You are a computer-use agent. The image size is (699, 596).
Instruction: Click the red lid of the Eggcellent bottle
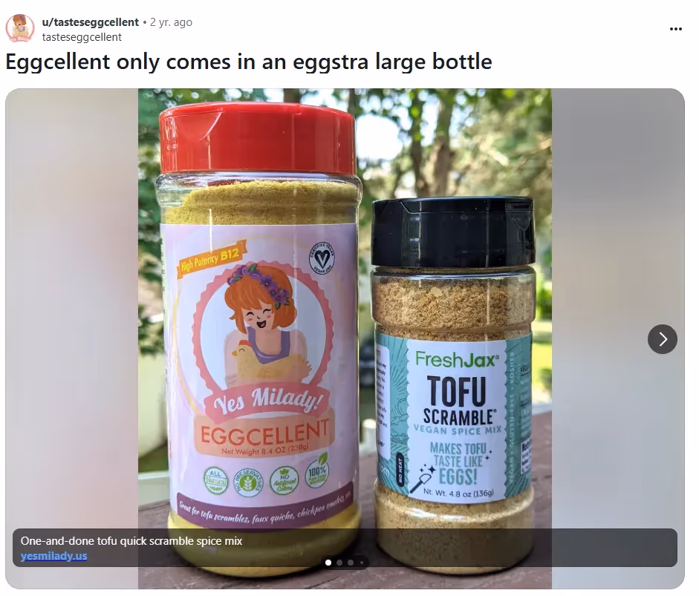tap(258, 138)
